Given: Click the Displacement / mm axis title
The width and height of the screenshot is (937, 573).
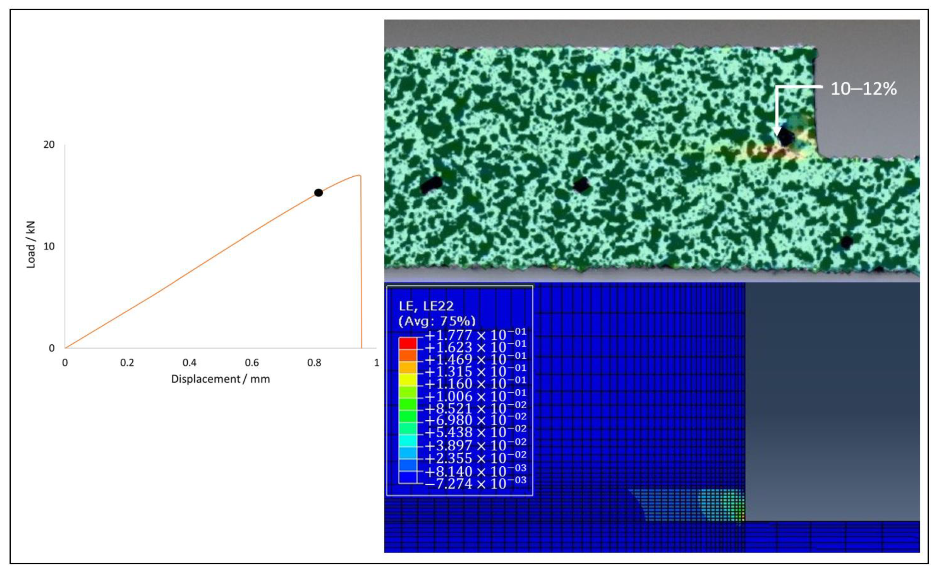Looking at the screenshot, I should tap(220, 379).
